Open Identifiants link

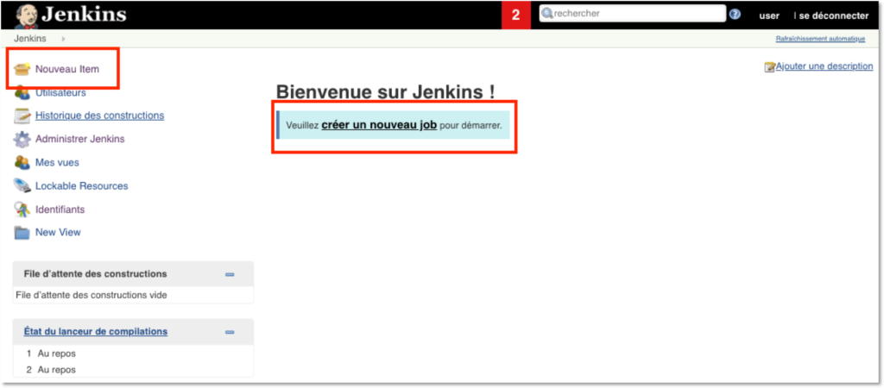pos(60,210)
